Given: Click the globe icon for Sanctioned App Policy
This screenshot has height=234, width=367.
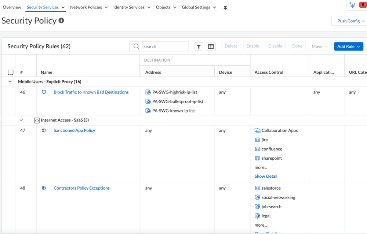Looking at the screenshot, I should coord(44,130).
